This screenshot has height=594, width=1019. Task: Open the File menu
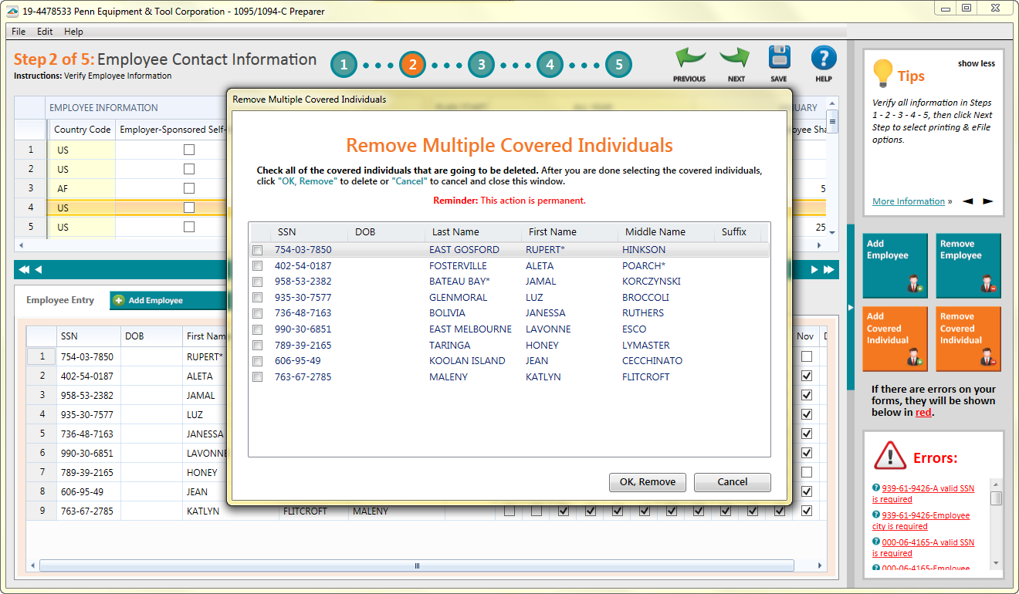click(x=19, y=32)
